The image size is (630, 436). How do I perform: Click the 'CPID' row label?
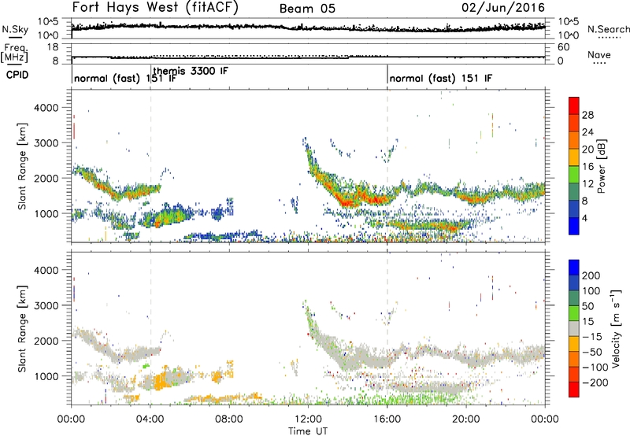coord(17,75)
